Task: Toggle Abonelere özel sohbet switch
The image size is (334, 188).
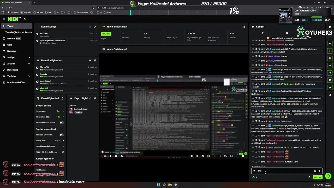Action: click(62, 123)
